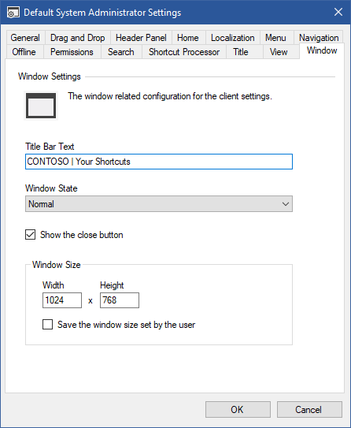The height and width of the screenshot is (428, 351).
Task: Enable Save the window size set by user
Action: tap(48, 325)
